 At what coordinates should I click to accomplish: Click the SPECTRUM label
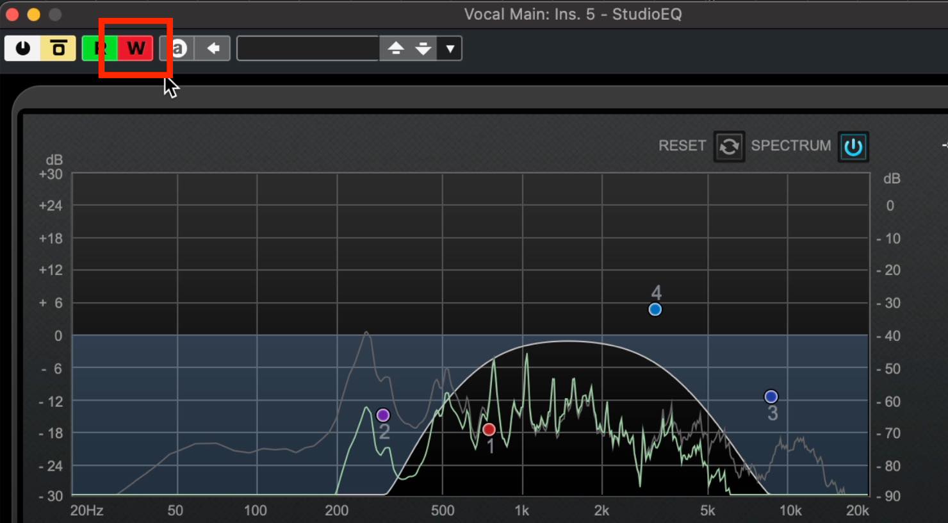click(x=790, y=145)
